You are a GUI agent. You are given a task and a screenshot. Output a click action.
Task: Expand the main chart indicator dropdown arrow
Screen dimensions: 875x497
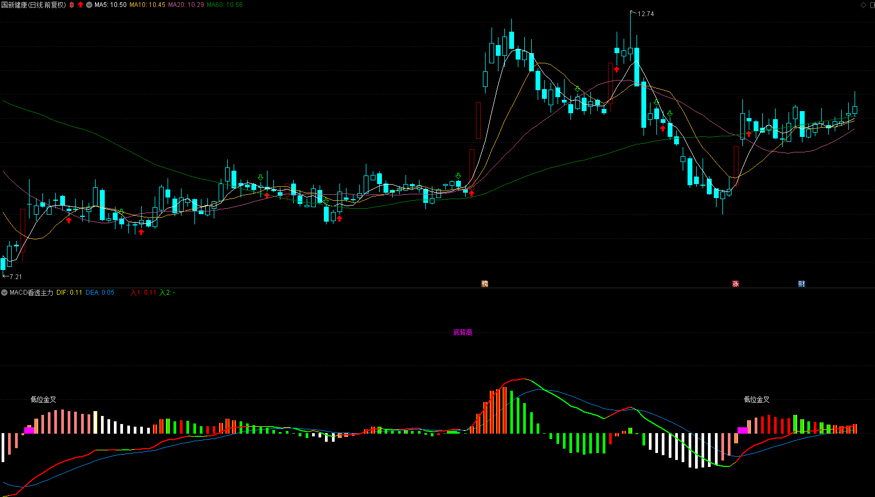point(89,5)
